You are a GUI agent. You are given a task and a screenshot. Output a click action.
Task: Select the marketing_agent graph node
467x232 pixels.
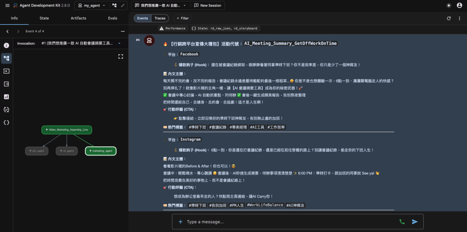click(x=101, y=151)
